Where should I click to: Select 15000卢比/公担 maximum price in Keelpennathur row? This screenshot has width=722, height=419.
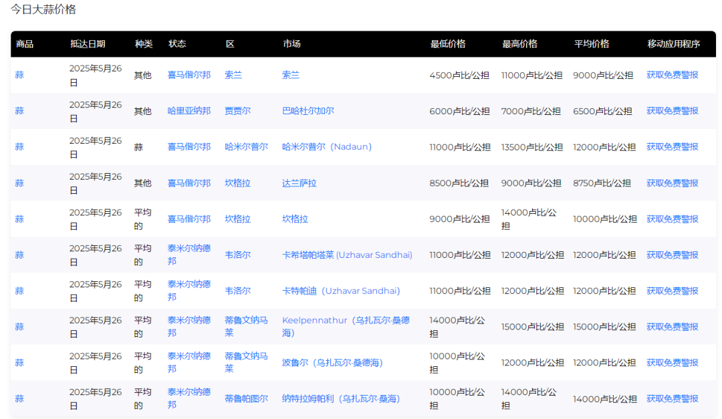click(532, 327)
